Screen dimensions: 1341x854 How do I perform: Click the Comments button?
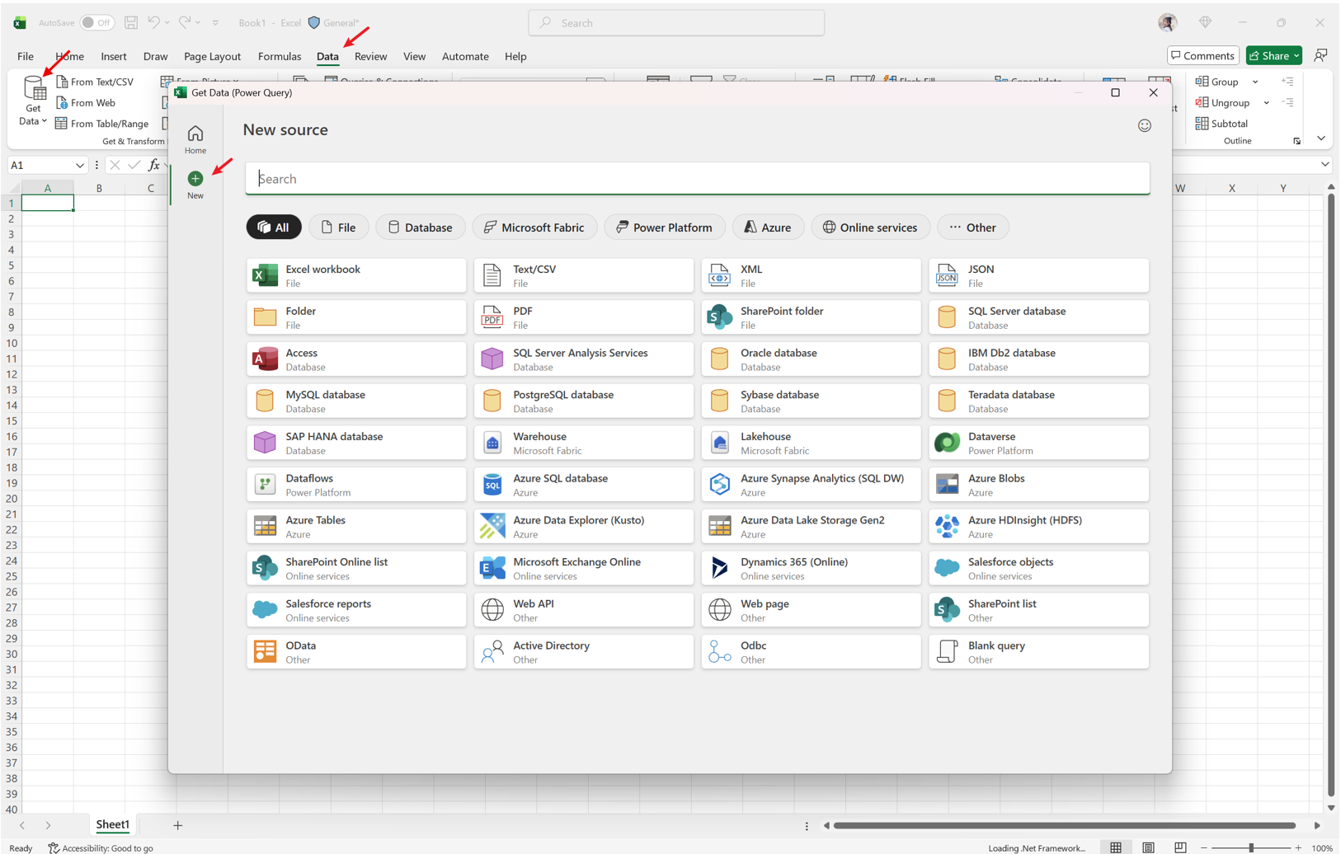click(1202, 56)
